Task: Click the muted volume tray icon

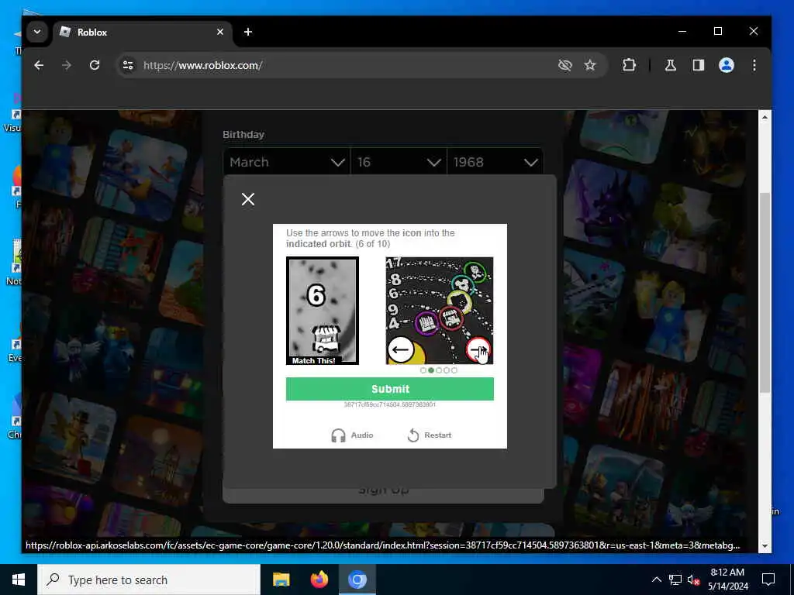Action: 693,580
